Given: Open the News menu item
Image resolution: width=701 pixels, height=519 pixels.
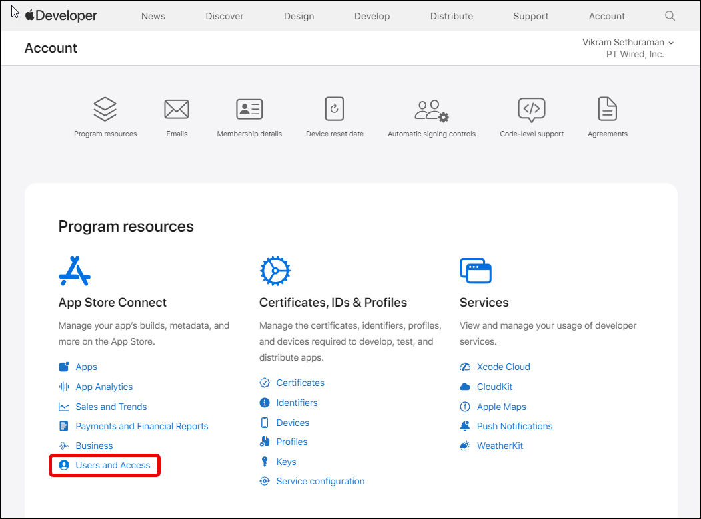Looking at the screenshot, I should point(153,16).
